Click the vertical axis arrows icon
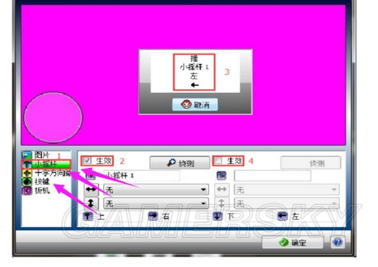The width and height of the screenshot is (378, 267). [x=91, y=203]
